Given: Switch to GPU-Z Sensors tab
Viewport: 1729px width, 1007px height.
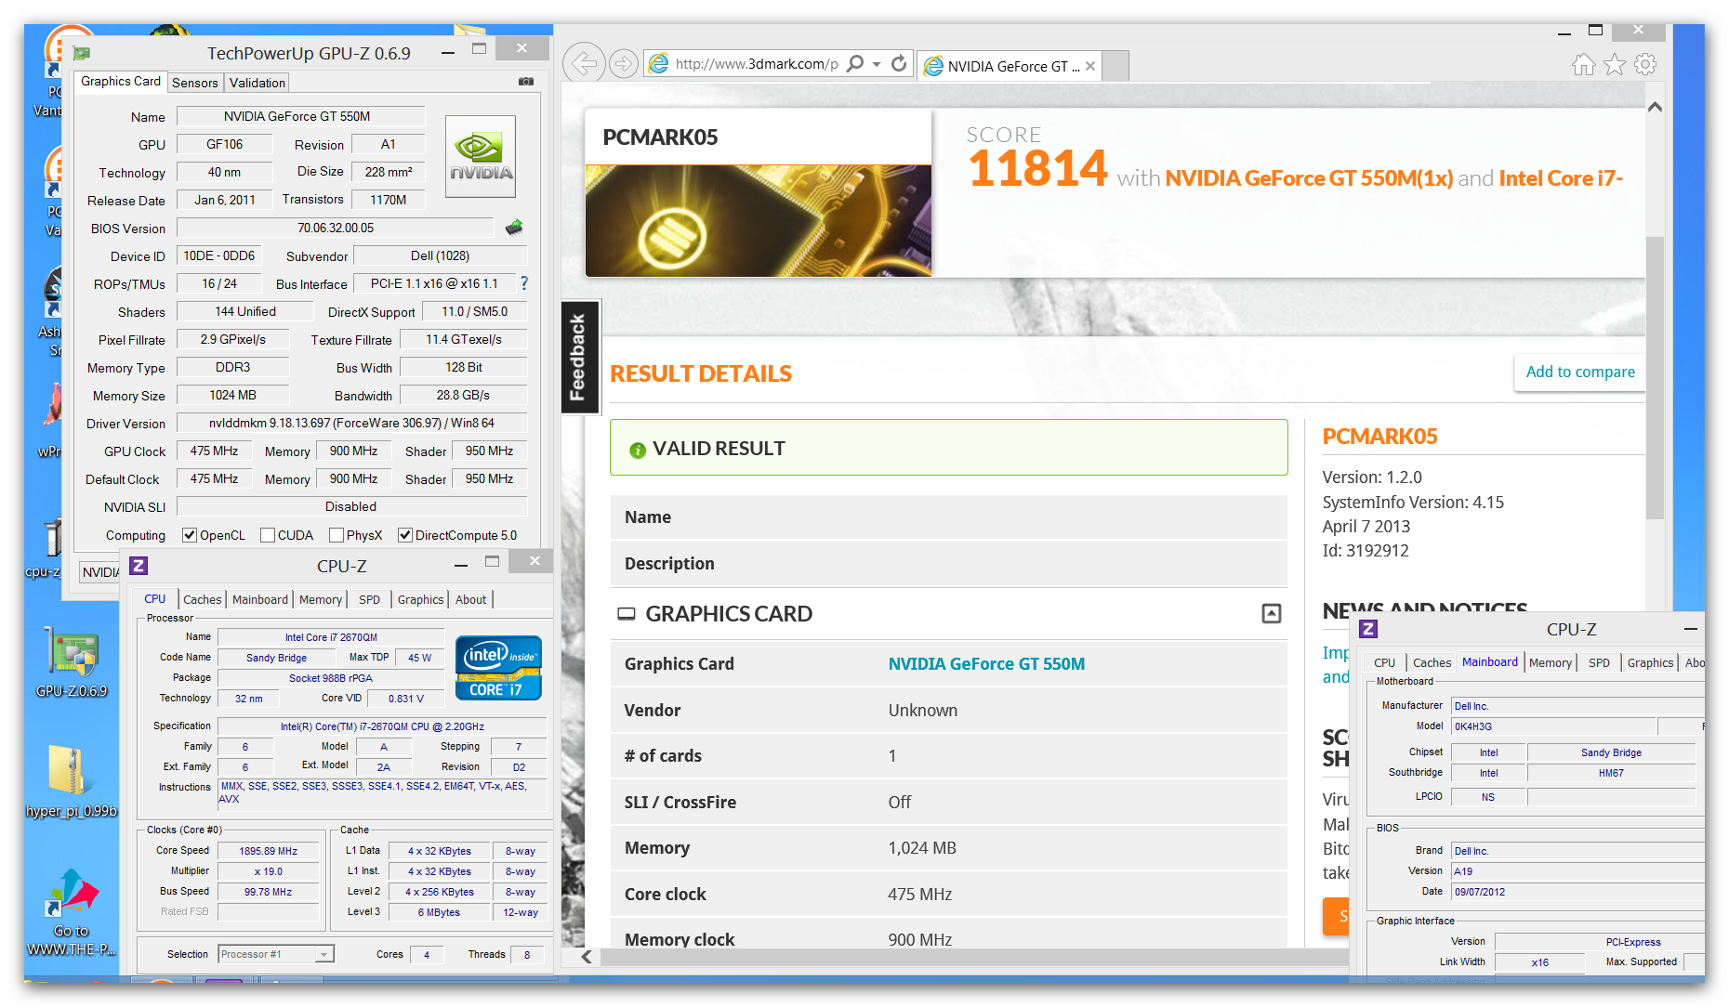Looking at the screenshot, I should (x=195, y=83).
